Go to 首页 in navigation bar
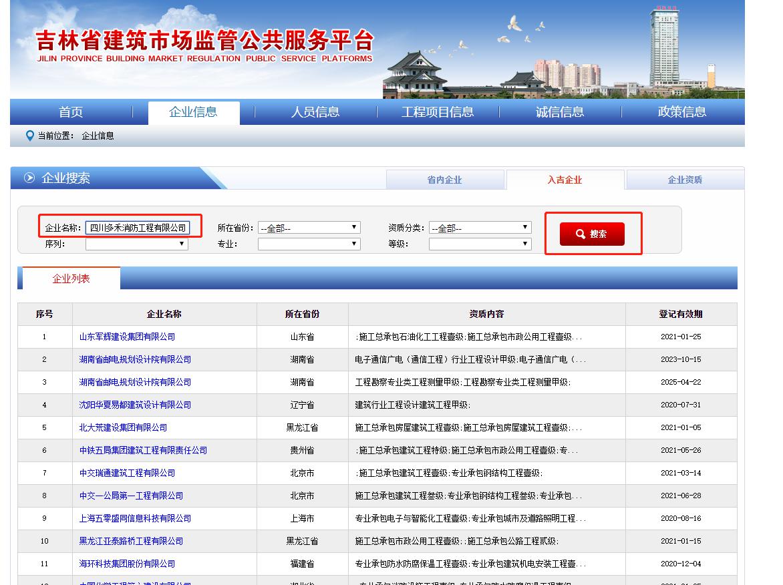Viewport: 783px width, 585px height. (71, 112)
